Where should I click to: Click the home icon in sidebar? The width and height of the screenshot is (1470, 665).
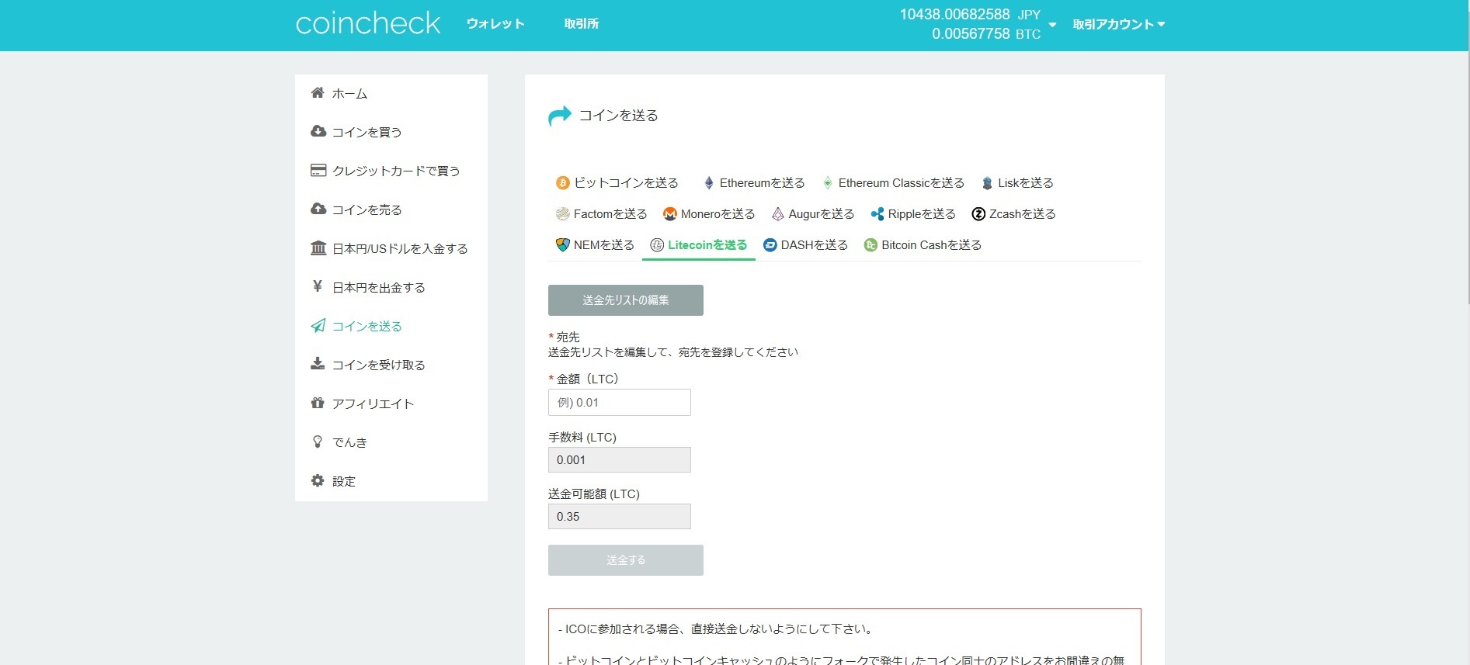click(318, 93)
